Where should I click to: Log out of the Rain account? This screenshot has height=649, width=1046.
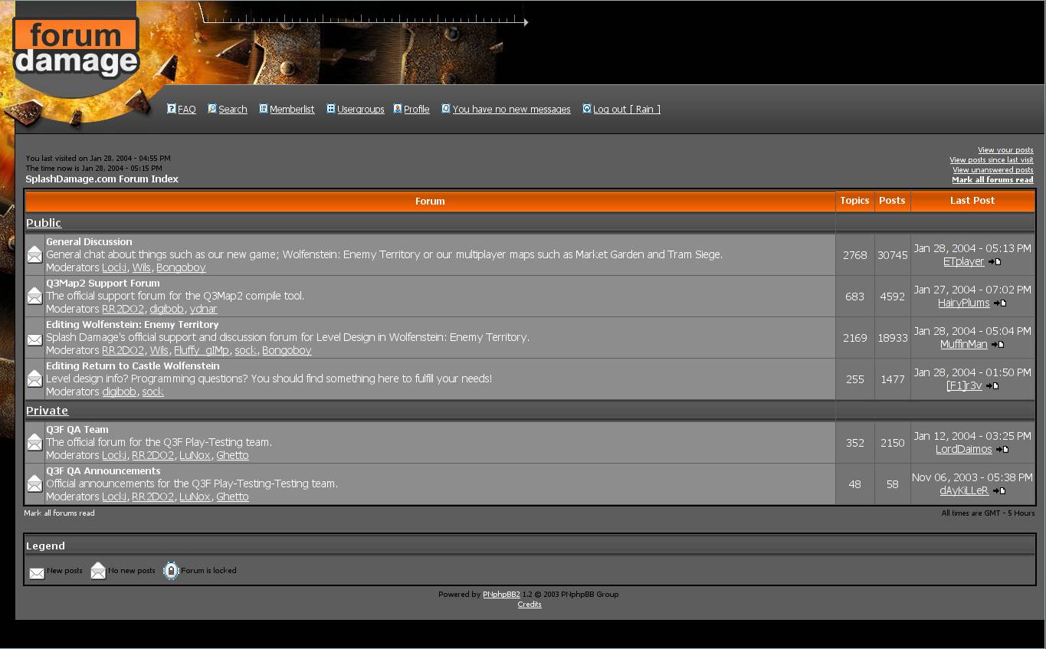(x=627, y=110)
